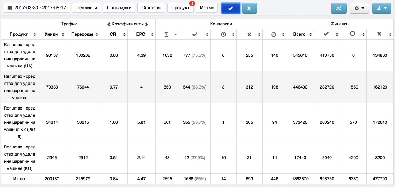Open the Метки filter
This screenshot has width=395, height=187.
click(x=207, y=8)
